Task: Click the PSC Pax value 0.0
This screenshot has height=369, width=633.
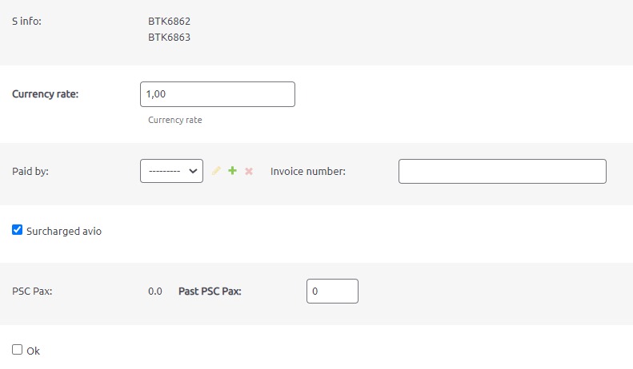Action: coord(155,292)
